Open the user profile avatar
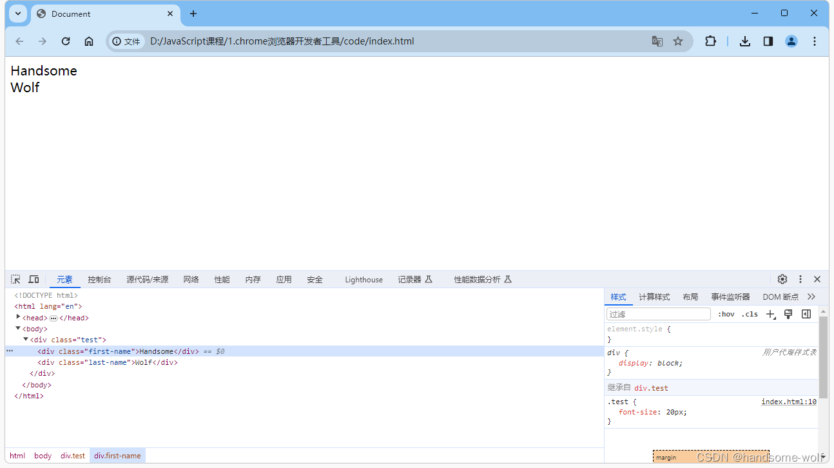The image size is (834, 468). 791,41
